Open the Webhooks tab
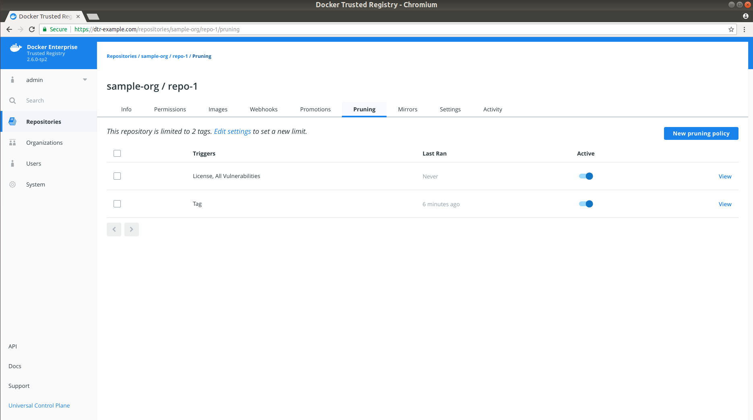This screenshot has width=753, height=420. coord(263,109)
